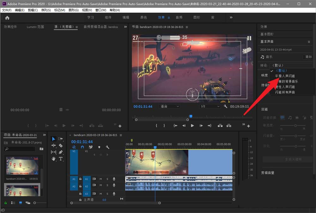Open the program monitor panel menu
The height and width of the screenshot is (213, 316).
[x=187, y=27]
